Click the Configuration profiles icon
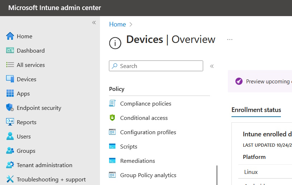292x185 pixels. (x=112, y=132)
